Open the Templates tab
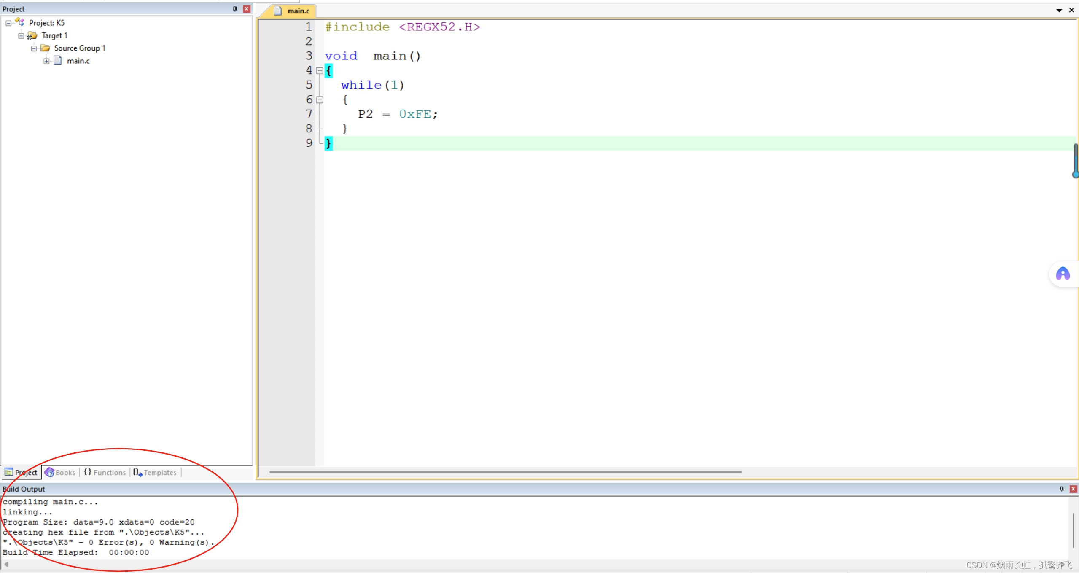1079x573 pixels. (x=155, y=473)
